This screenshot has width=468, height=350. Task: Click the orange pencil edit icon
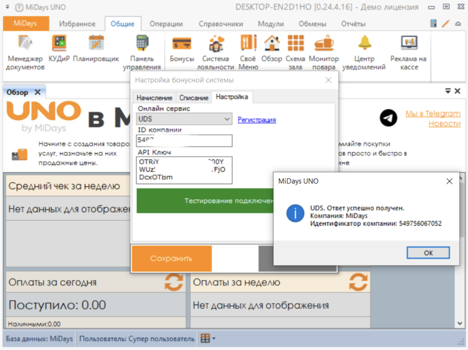(446, 23)
